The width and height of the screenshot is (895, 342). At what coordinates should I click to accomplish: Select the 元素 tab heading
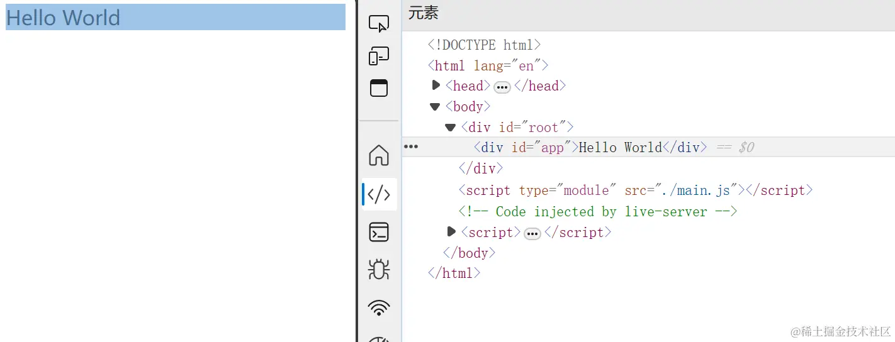pos(424,13)
